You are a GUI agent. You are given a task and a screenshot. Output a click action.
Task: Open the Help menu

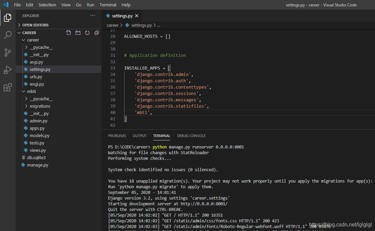click(x=126, y=5)
